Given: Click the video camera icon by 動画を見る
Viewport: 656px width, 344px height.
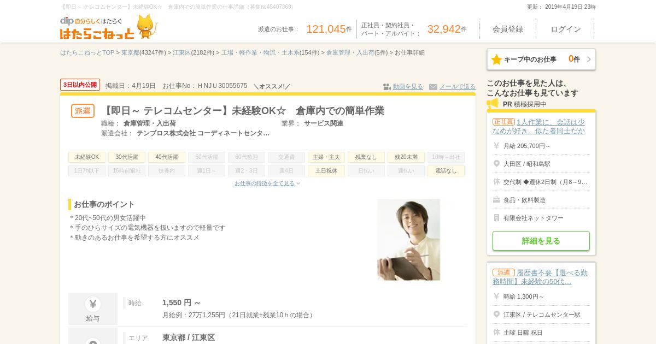Looking at the screenshot, I should (x=387, y=87).
